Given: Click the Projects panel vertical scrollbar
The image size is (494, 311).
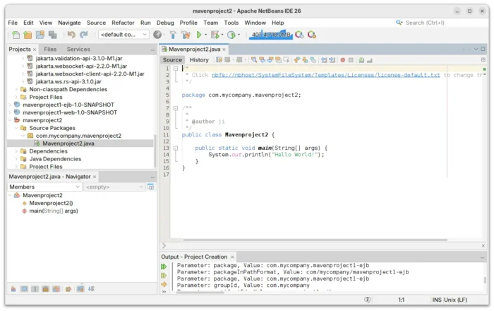Looking at the screenshot, I should (155, 151).
